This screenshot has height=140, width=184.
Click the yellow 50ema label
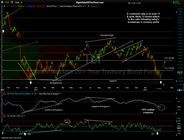pyautogui.click(x=21, y=6)
